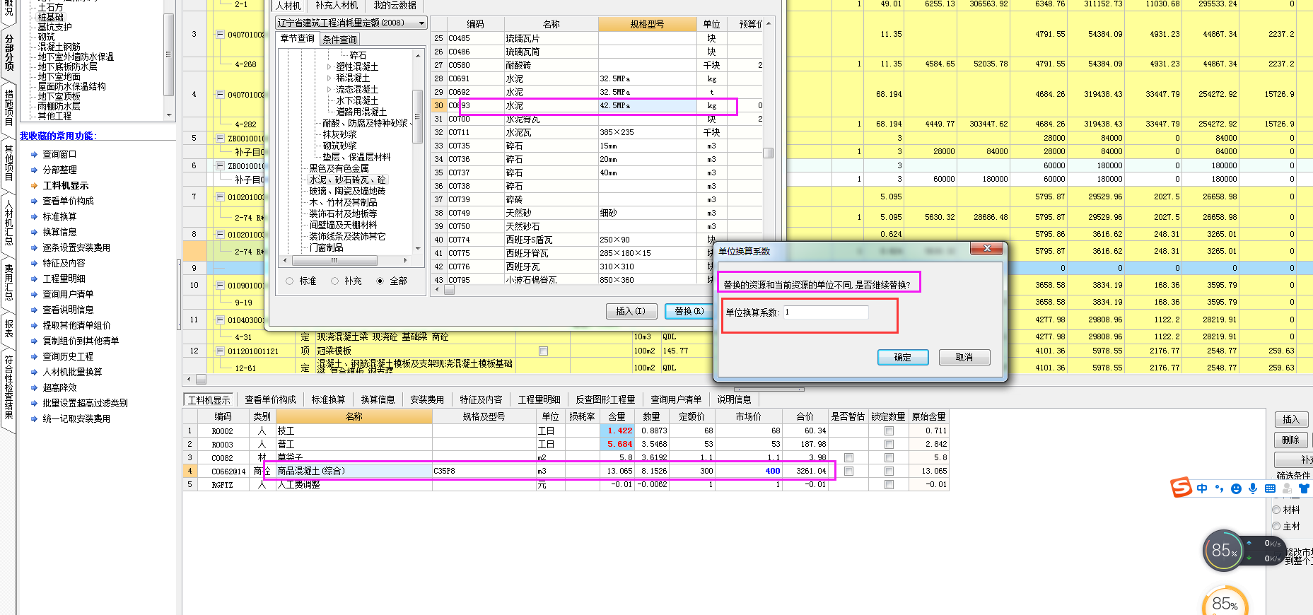Click arrow icon beside 查看说明信息

(35, 310)
